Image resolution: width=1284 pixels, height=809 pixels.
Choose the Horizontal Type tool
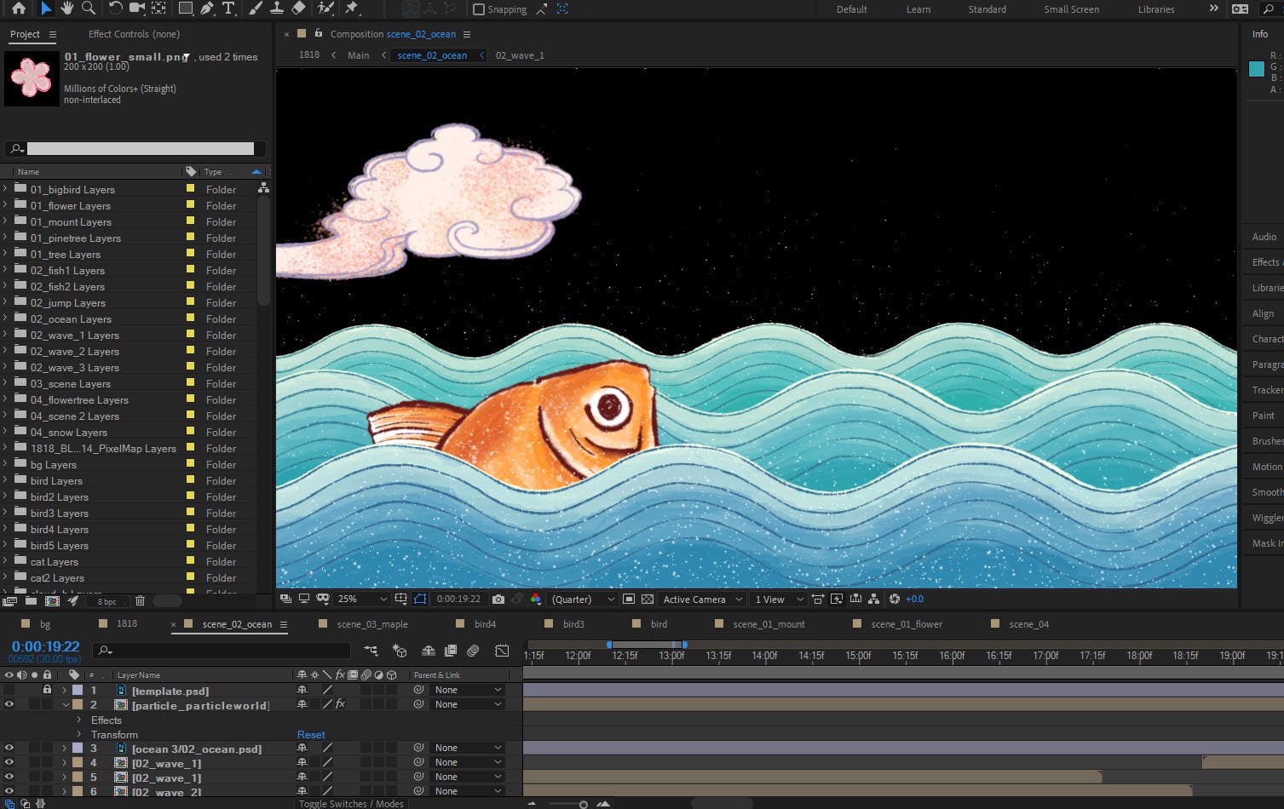tap(228, 9)
